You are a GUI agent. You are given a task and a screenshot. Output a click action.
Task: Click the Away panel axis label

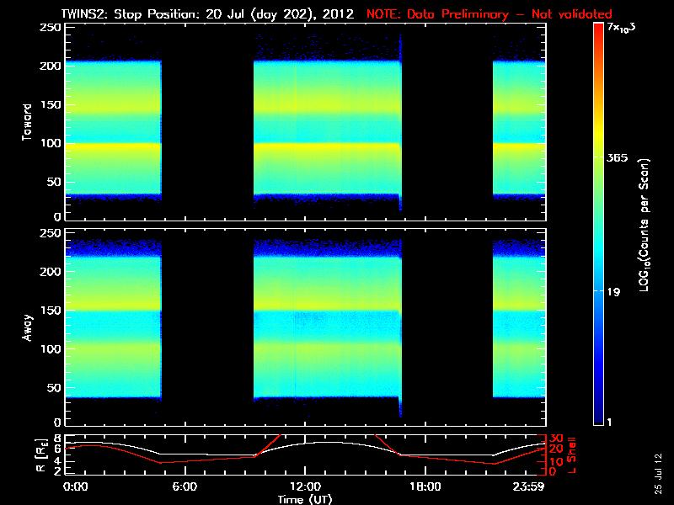[x=27, y=327]
